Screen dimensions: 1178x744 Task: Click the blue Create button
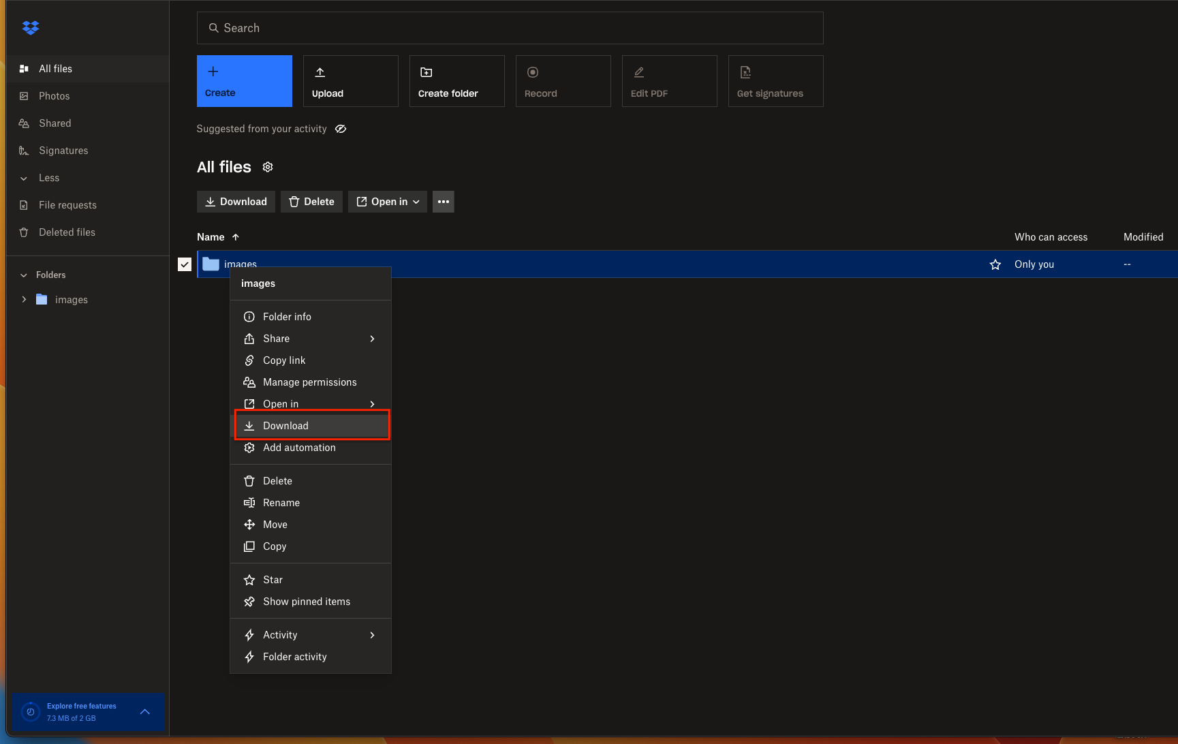point(245,81)
